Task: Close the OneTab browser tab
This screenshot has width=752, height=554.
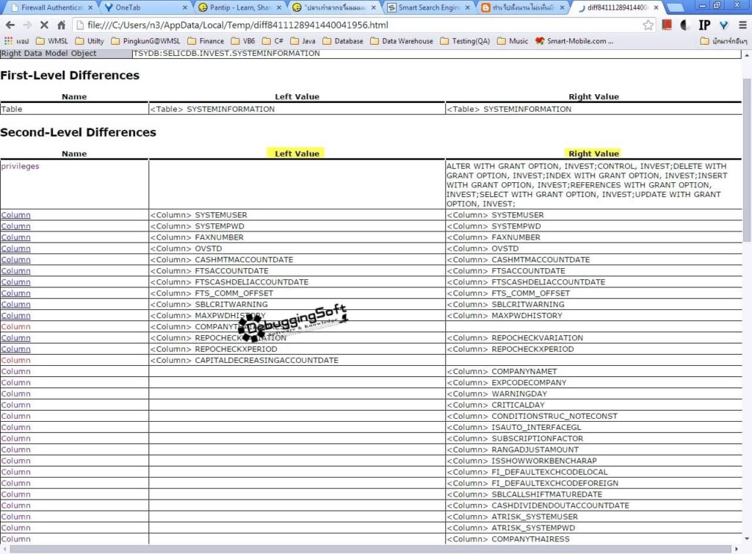Action: (184, 7)
